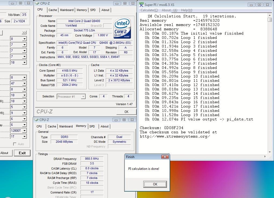Click the >> expand button in left panel

(24, 32)
